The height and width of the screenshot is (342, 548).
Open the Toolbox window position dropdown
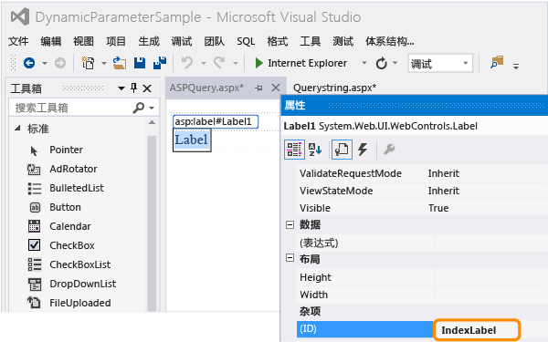click(x=121, y=88)
